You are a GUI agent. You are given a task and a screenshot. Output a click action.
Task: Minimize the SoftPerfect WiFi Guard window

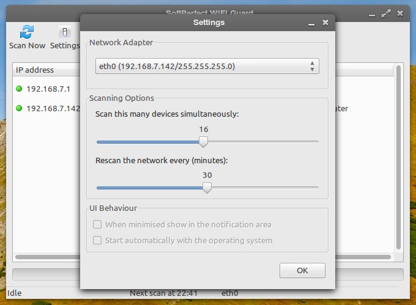372,15
